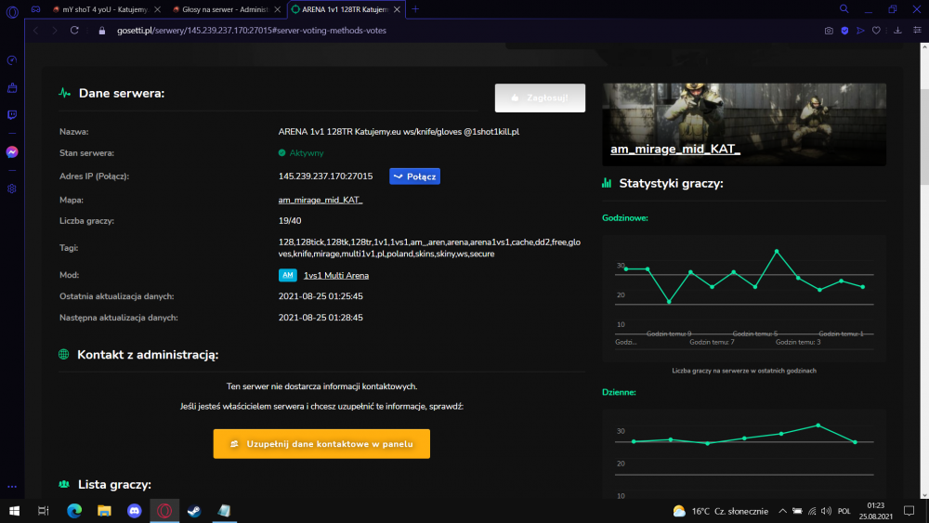Viewport: 929px width, 523px height.
Task: Open the am_mirage_mid_KAT_ map link
Action: pyautogui.click(x=320, y=201)
